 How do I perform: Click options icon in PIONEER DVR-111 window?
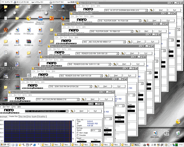point(115,64)
